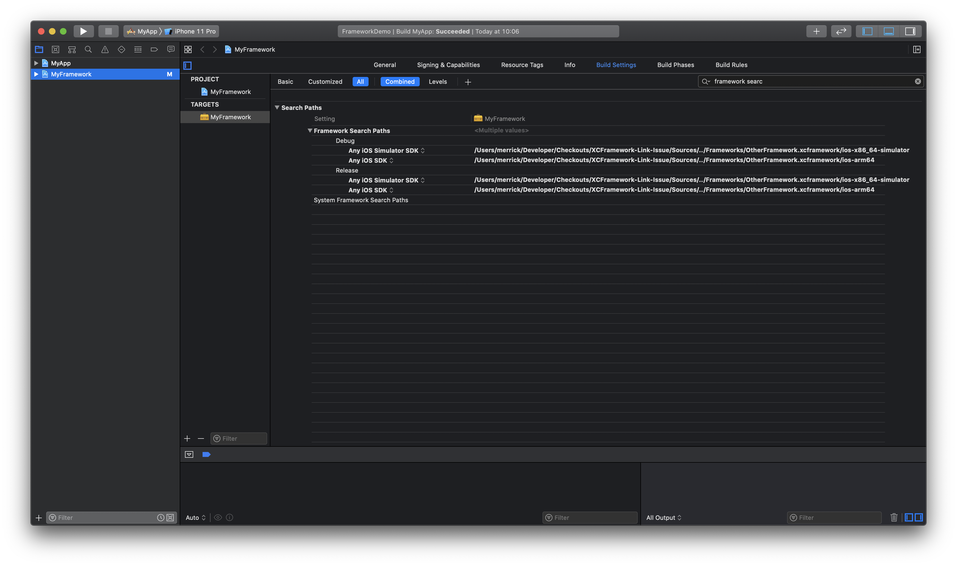The height and width of the screenshot is (566, 957).
Task: Select the Levels view button
Action: click(438, 82)
